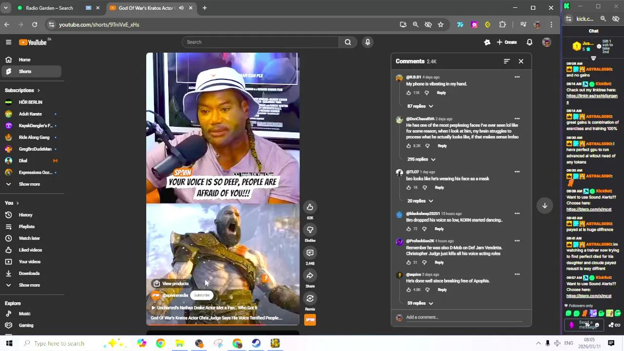The width and height of the screenshot is (624, 351).
Task: Dislike the @blacksheep25251 comment
Action: tap(425, 229)
